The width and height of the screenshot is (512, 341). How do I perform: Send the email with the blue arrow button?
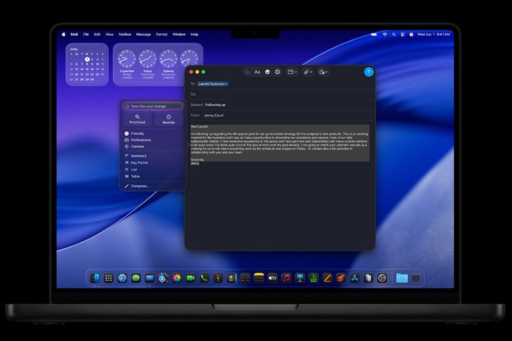pos(369,72)
